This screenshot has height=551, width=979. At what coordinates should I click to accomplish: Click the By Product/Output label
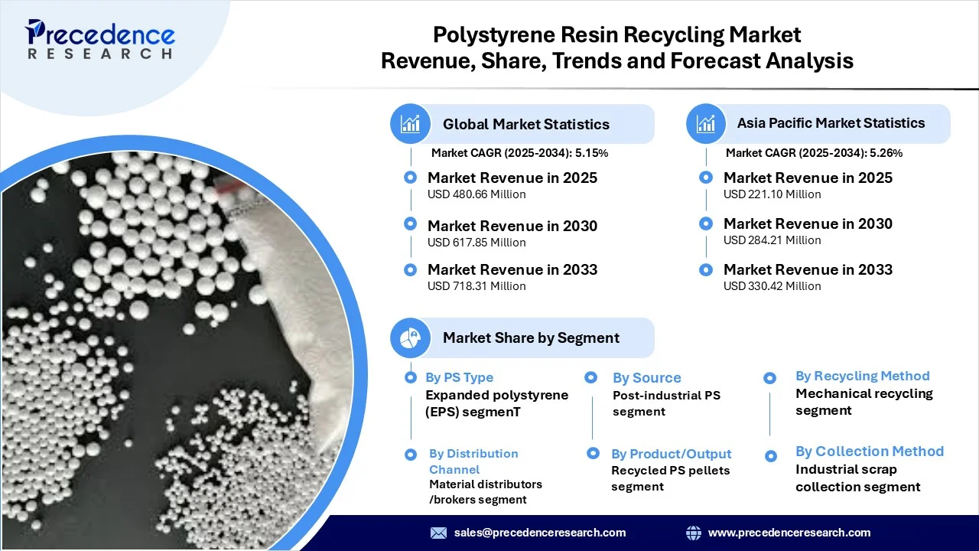(x=672, y=455)
